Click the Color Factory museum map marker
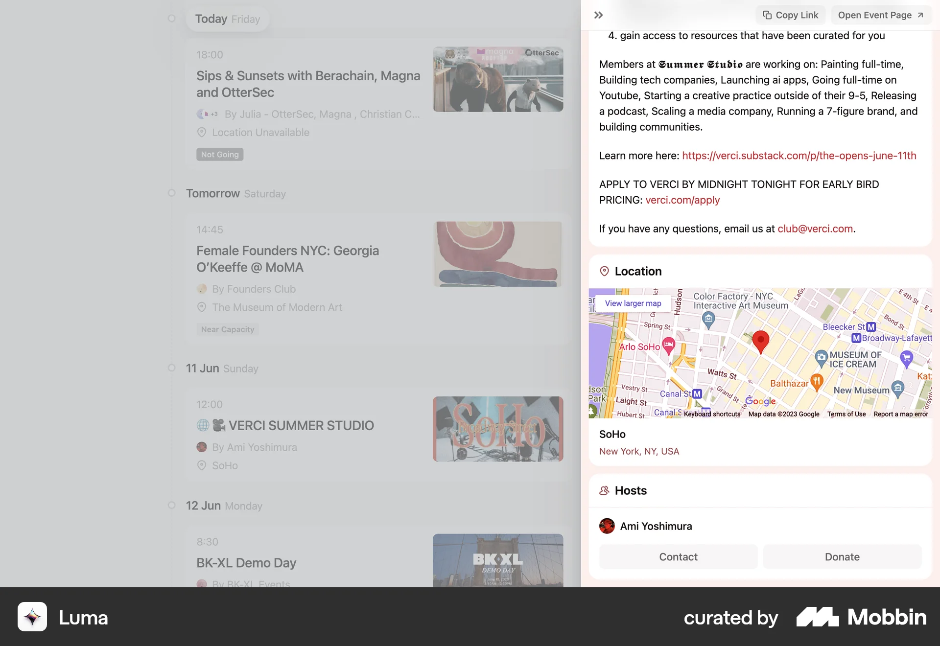Screen dimensions: 940x646 pyautogui.click(x=708, y=320)
